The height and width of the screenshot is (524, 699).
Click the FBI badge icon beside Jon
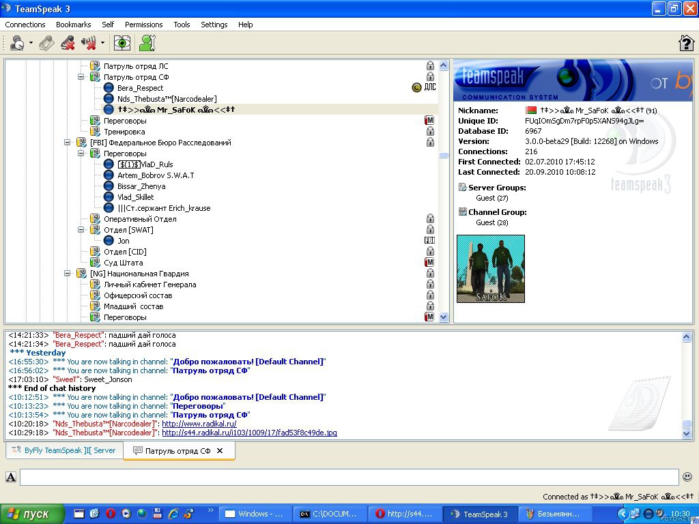point(429,241)
